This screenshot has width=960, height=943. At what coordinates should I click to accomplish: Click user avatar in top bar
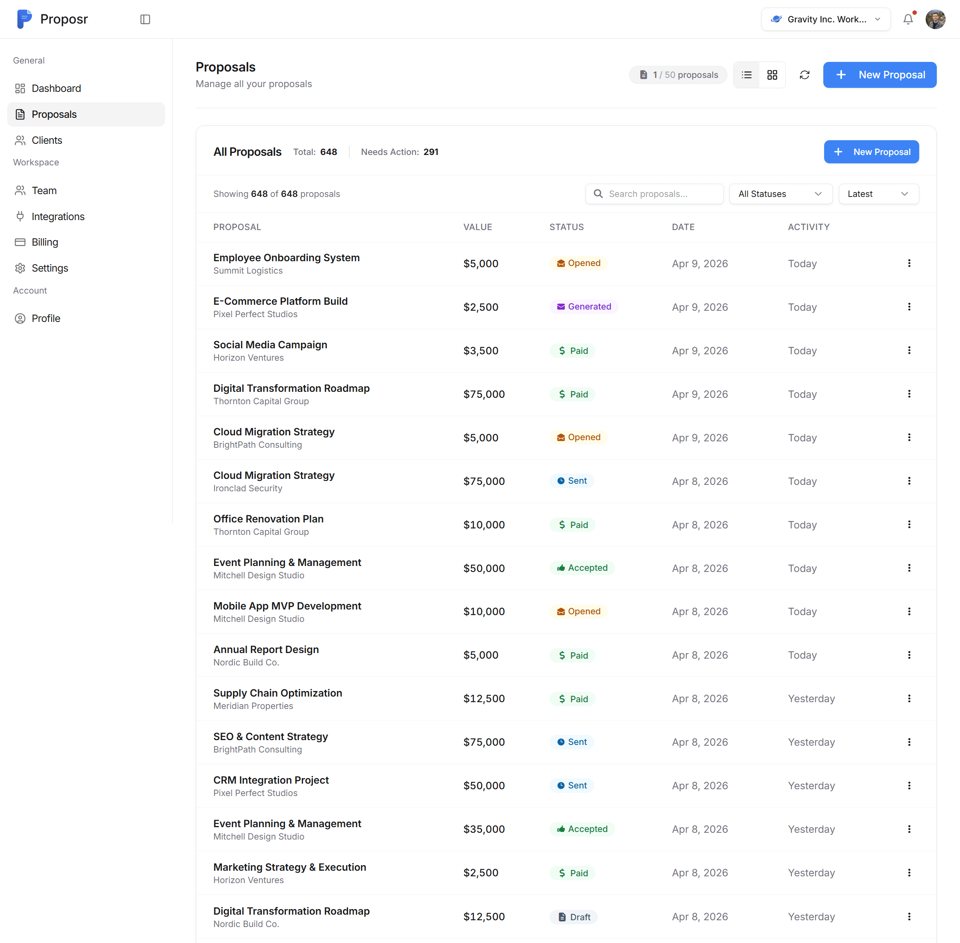[935, 19]
